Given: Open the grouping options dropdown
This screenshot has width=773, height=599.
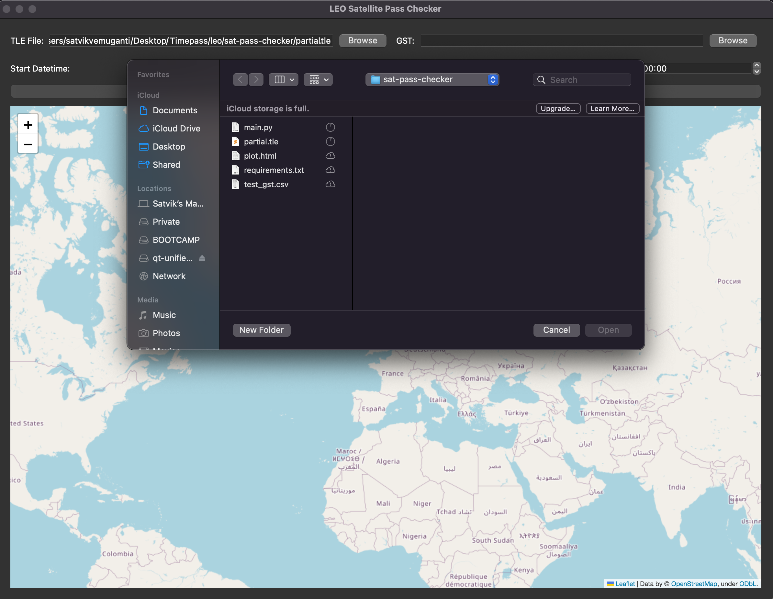Looking at the screenshot, I should click(318, 80).
